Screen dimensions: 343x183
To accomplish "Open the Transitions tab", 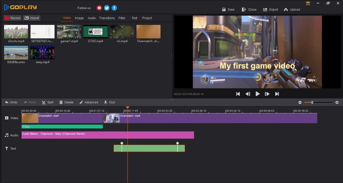I will pyautogui.click(x=107, y=18).
